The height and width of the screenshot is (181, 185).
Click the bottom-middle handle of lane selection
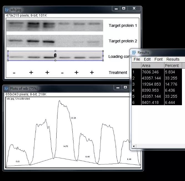tap(55, 60)
